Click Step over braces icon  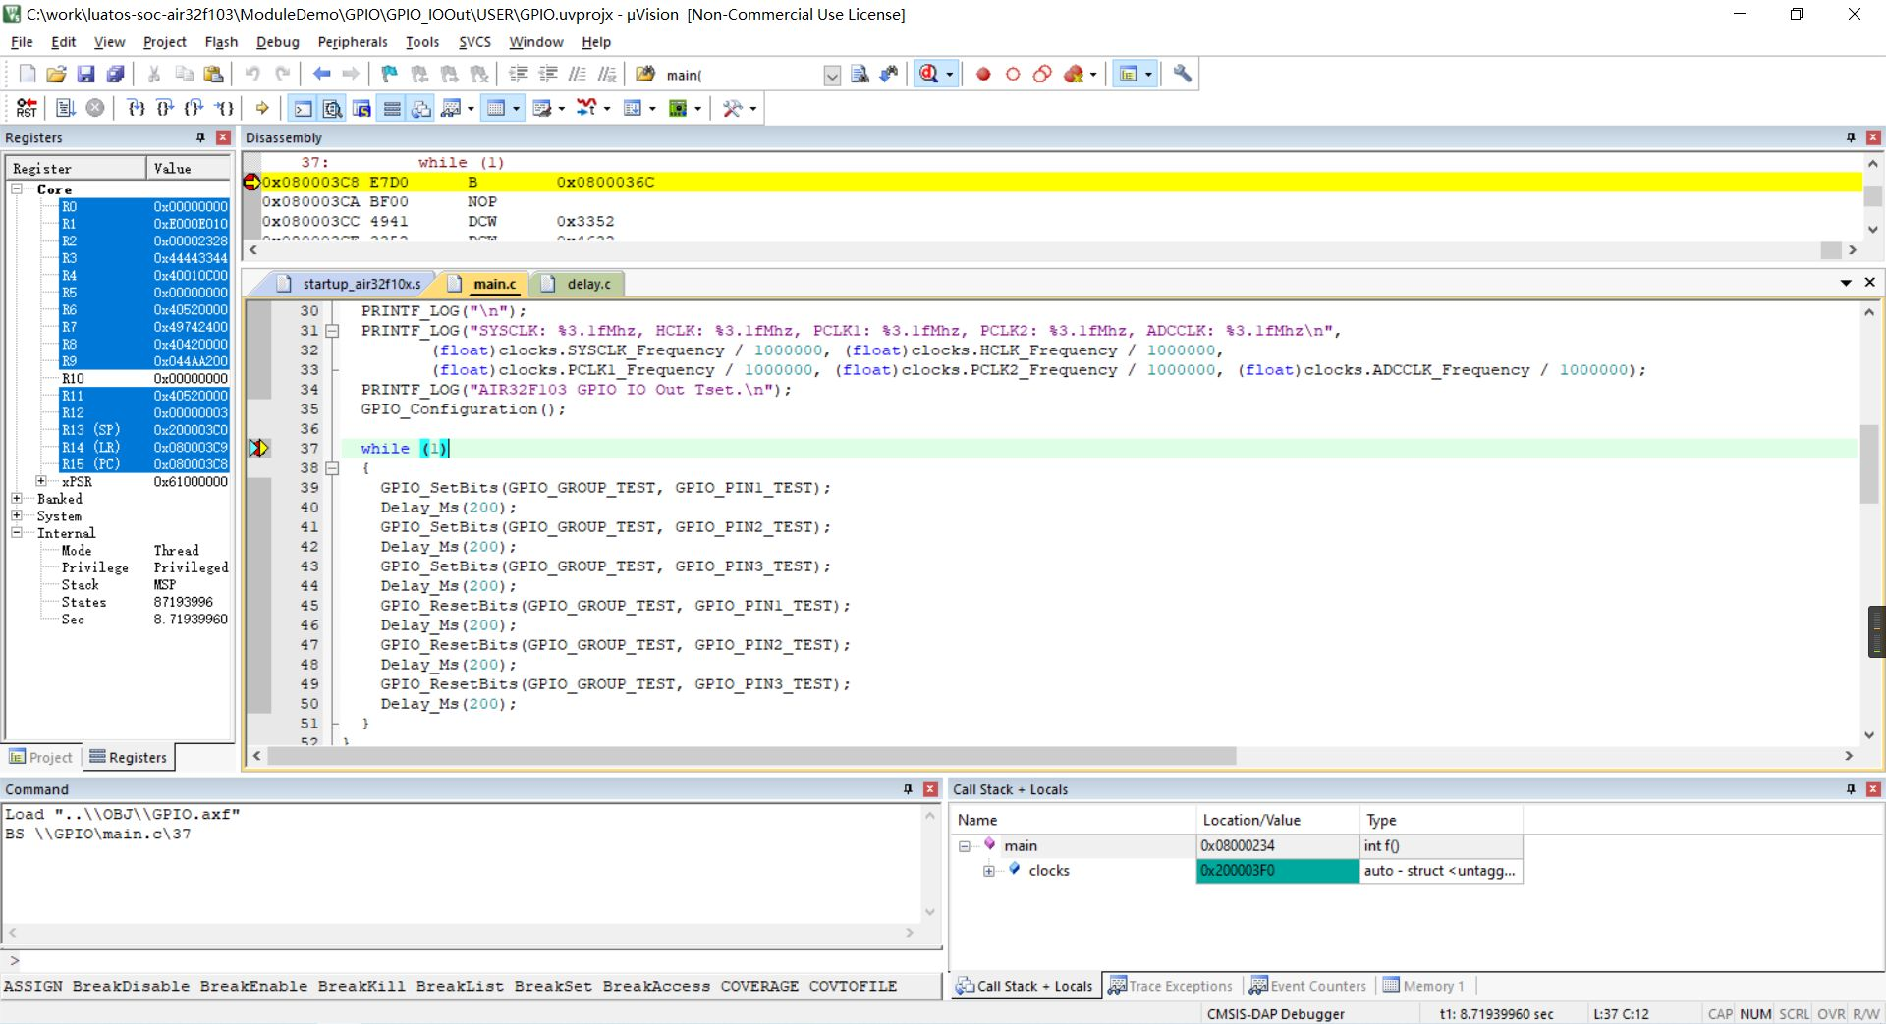165,108
